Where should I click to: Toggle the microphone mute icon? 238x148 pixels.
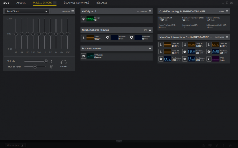51,61
